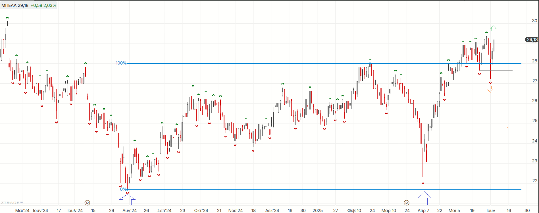This screenshot has width=539, height=213.
Task: Click the green swing-high marker above the February 24 peak
Action: (370, 59)
